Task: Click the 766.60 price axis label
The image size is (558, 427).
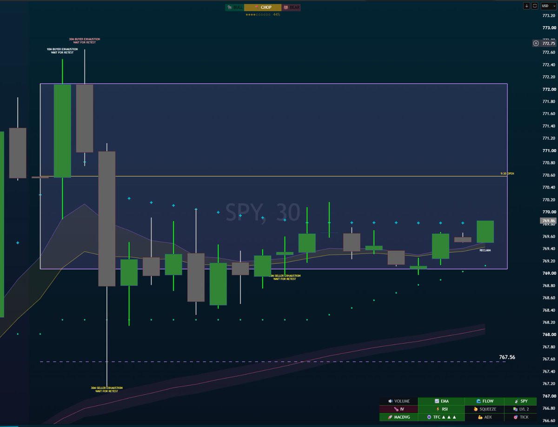Action: [549, 420]
